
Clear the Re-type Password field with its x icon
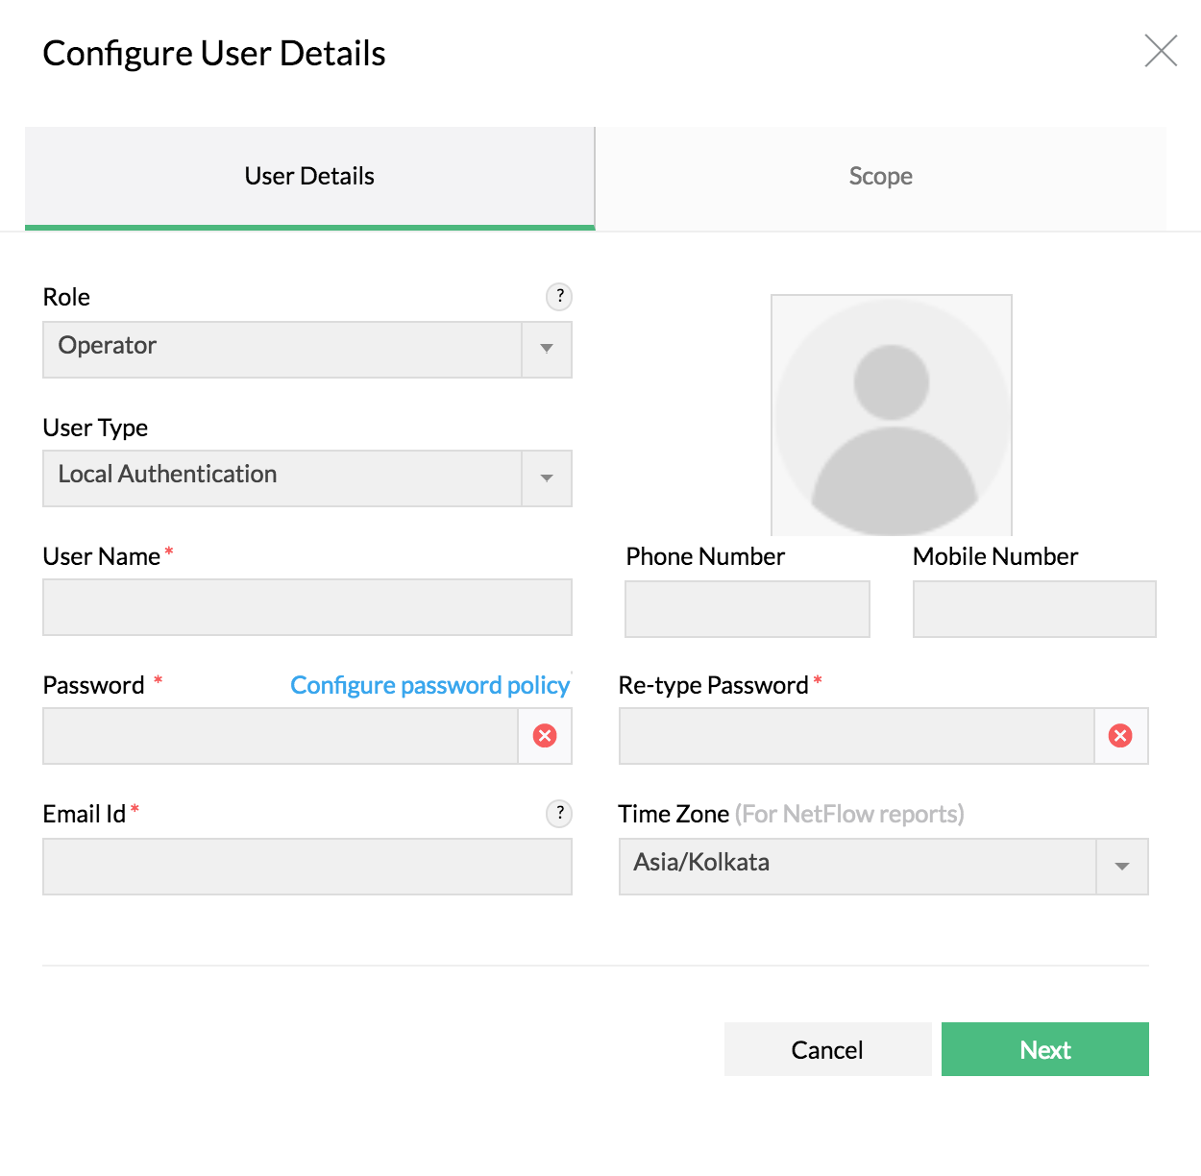pos(1120,736)
